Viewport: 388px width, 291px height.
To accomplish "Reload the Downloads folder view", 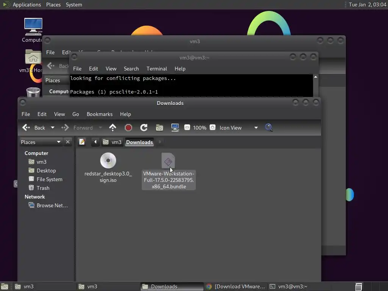I will (144, 128).
